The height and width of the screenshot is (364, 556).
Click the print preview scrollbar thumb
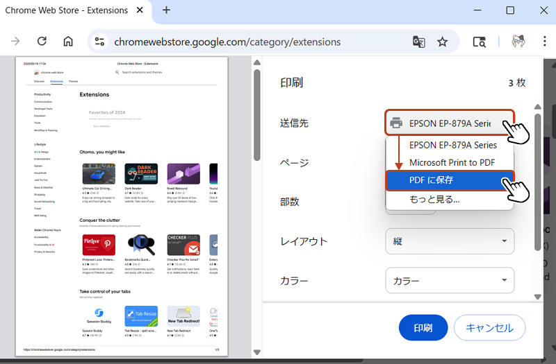(x=257, y=115)
